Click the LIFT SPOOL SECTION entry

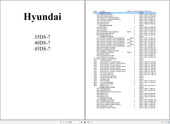click(x=107, y=73)
